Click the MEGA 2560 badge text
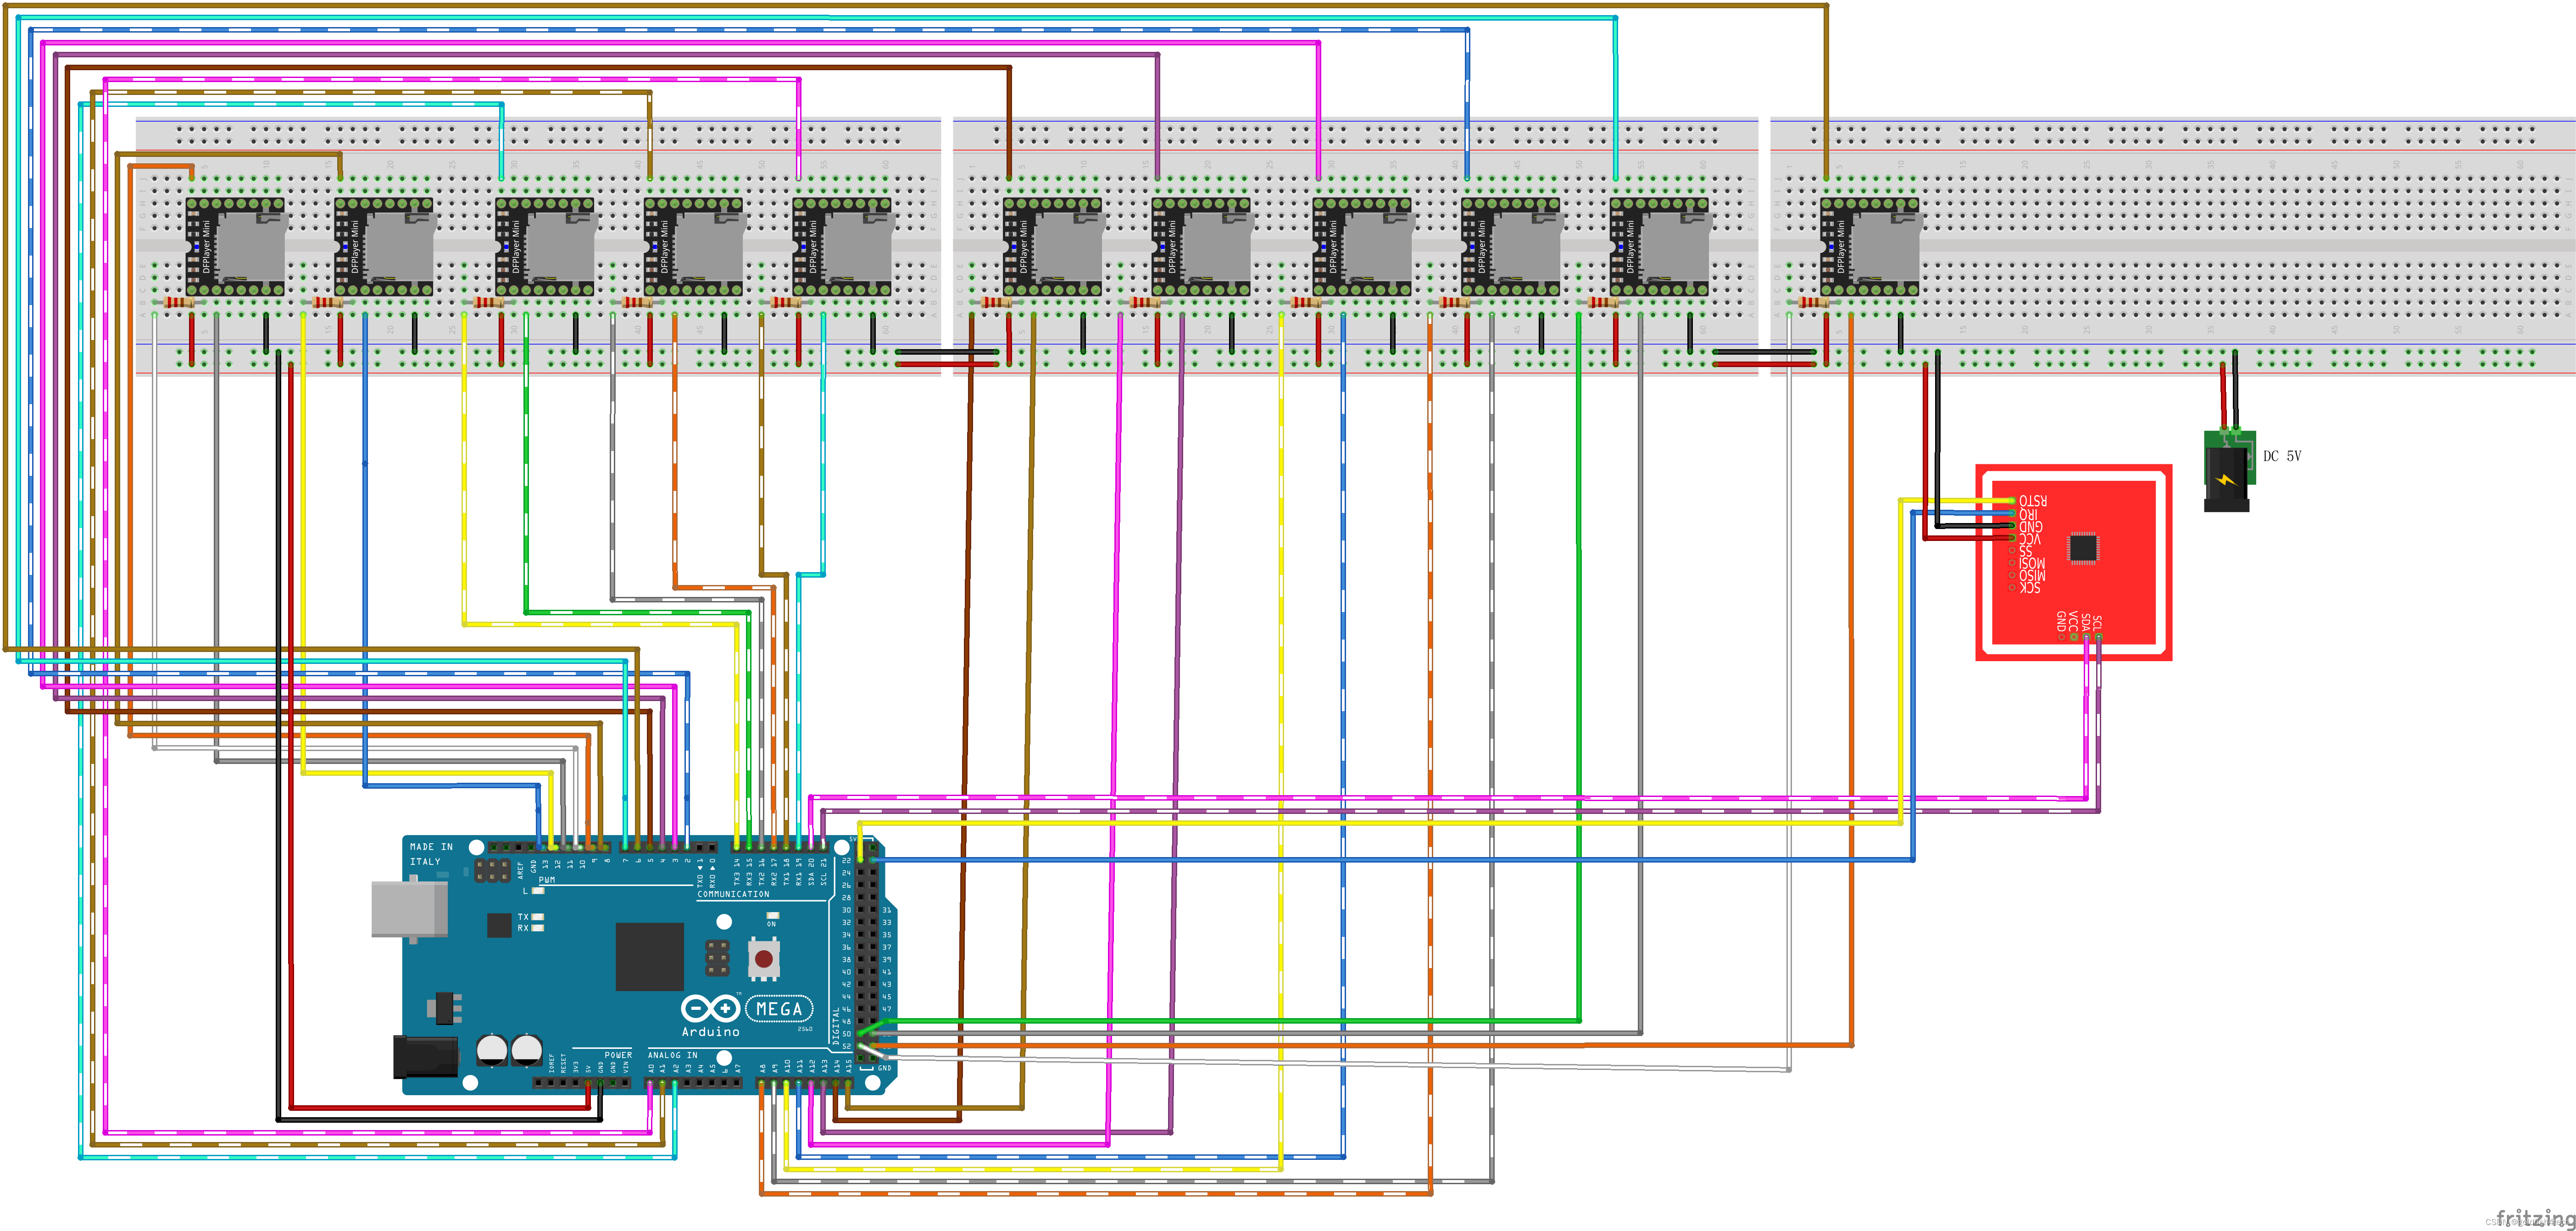2576x1231 pixels. tap(780, 1010)
